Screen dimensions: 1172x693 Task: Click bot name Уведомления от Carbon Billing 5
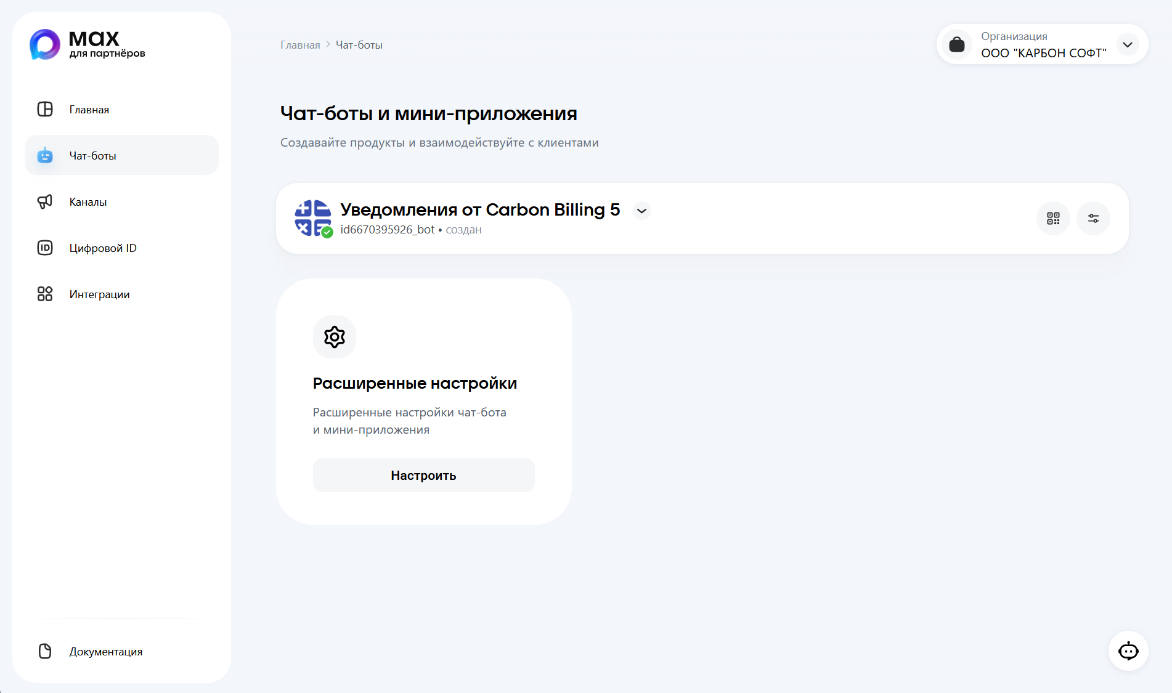pyautogui.click(x=480, y=209)
